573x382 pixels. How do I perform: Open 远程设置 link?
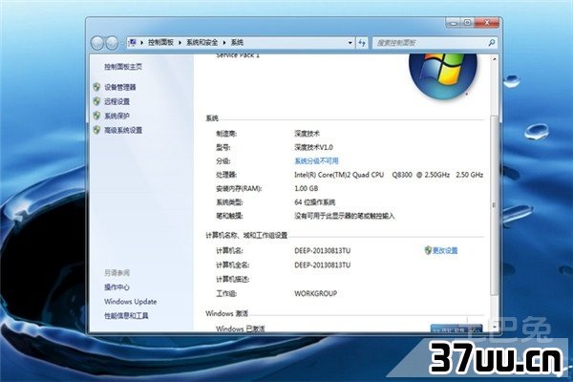pyautogui.click(x=117, y=101)
